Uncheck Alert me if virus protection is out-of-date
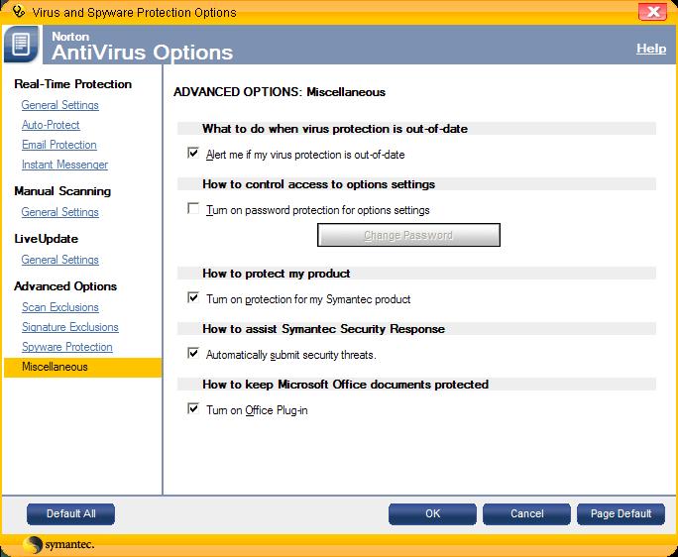This screenshot has height=557, width=678. pyautogui.click(x=193, y=153)
